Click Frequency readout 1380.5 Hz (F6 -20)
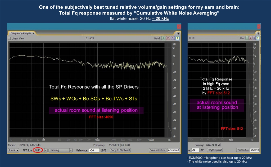271x167 pixels. (x=214, y=145)
